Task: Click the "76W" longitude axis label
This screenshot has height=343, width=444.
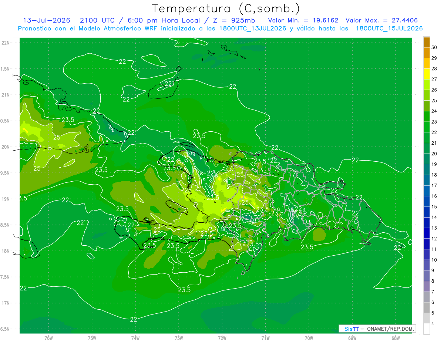Action: tap(48, 338)
